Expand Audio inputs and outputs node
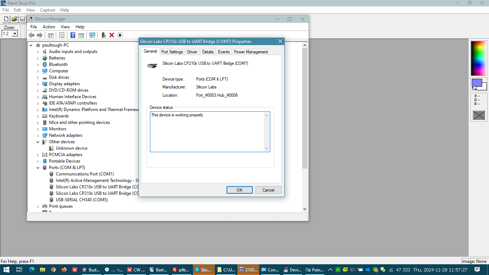Screen dimensions: 489x275 point(38,52)
